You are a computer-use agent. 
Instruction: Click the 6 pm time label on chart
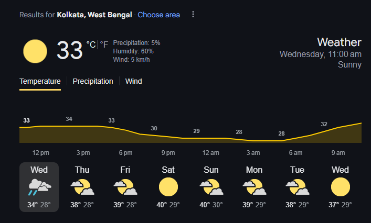click(125, 153)
